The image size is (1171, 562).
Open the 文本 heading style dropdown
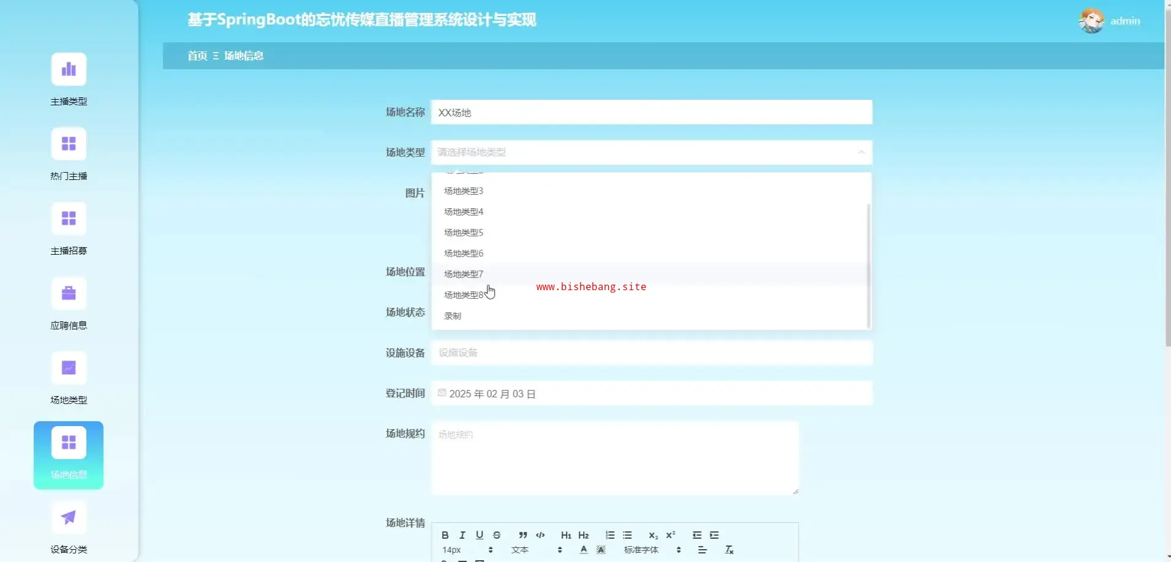click(x=537, y=550)
